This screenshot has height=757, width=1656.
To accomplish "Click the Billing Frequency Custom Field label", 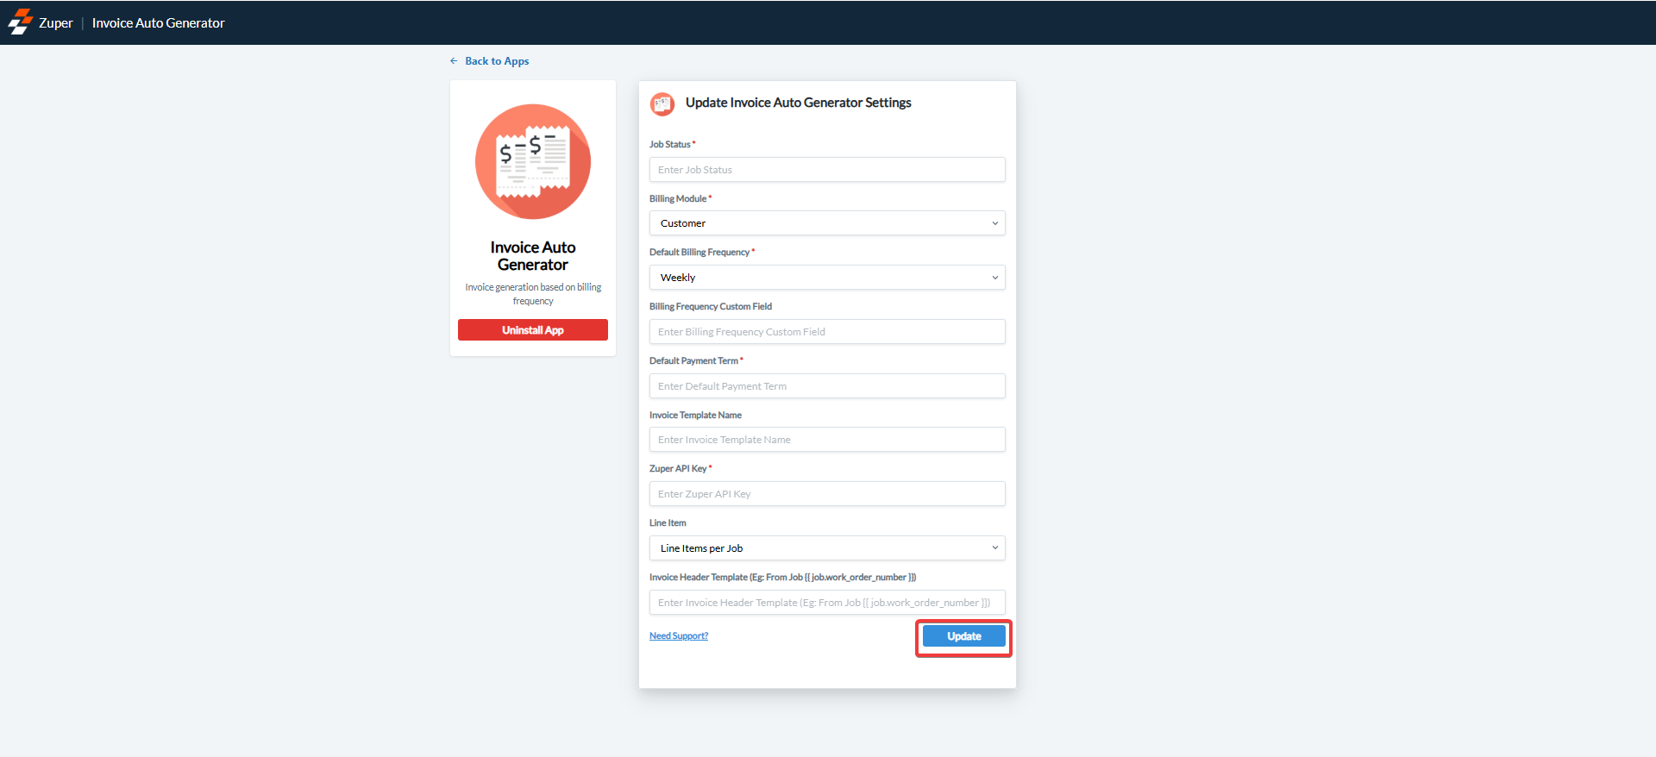I will [711, 307].
